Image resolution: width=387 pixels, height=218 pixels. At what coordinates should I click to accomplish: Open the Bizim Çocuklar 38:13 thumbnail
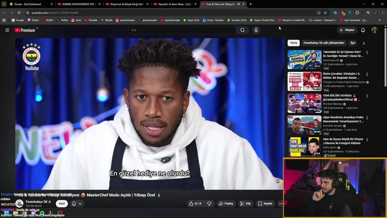[304, 81]
